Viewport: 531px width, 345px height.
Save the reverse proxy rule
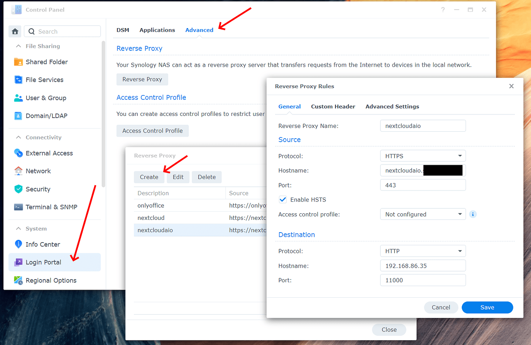click(487, 307)
